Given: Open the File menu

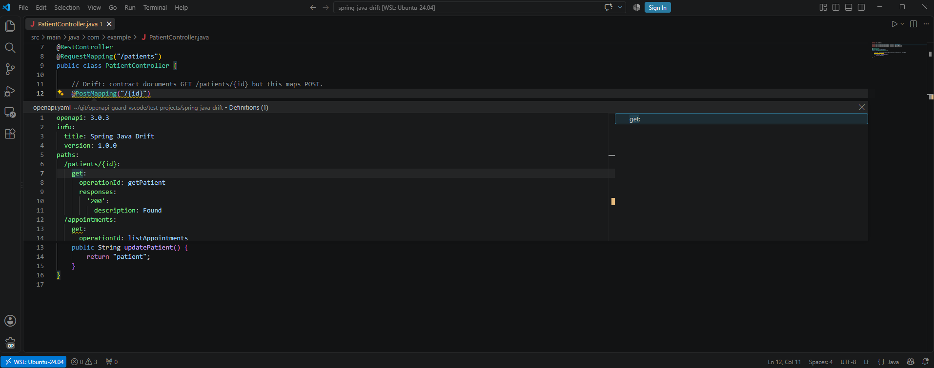Looking at the screenshot, I should pyautogui.click(x=23, y=7).
